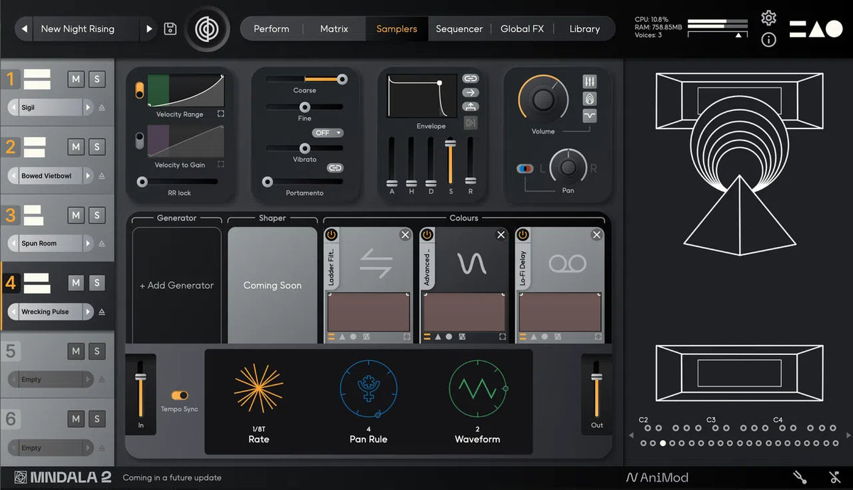Open settings with the gear icon
The width and height of the screenshot is (853, 490).
tap(768, 18)
